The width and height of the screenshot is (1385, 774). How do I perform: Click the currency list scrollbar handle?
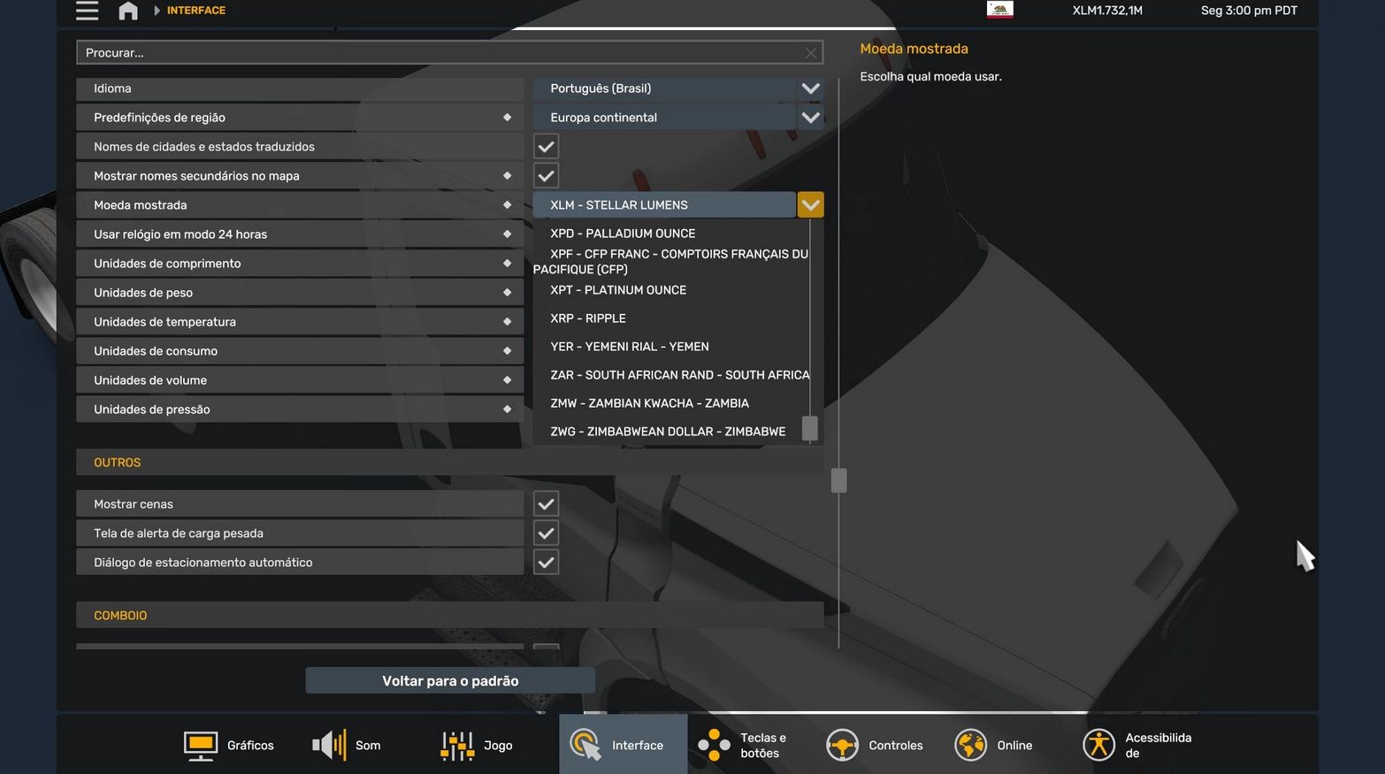(809, 428)
